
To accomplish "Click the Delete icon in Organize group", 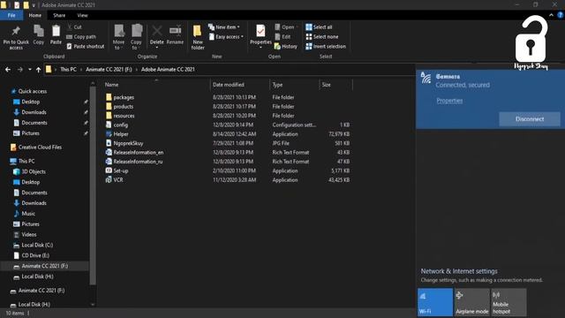I will tap(157, 31).
